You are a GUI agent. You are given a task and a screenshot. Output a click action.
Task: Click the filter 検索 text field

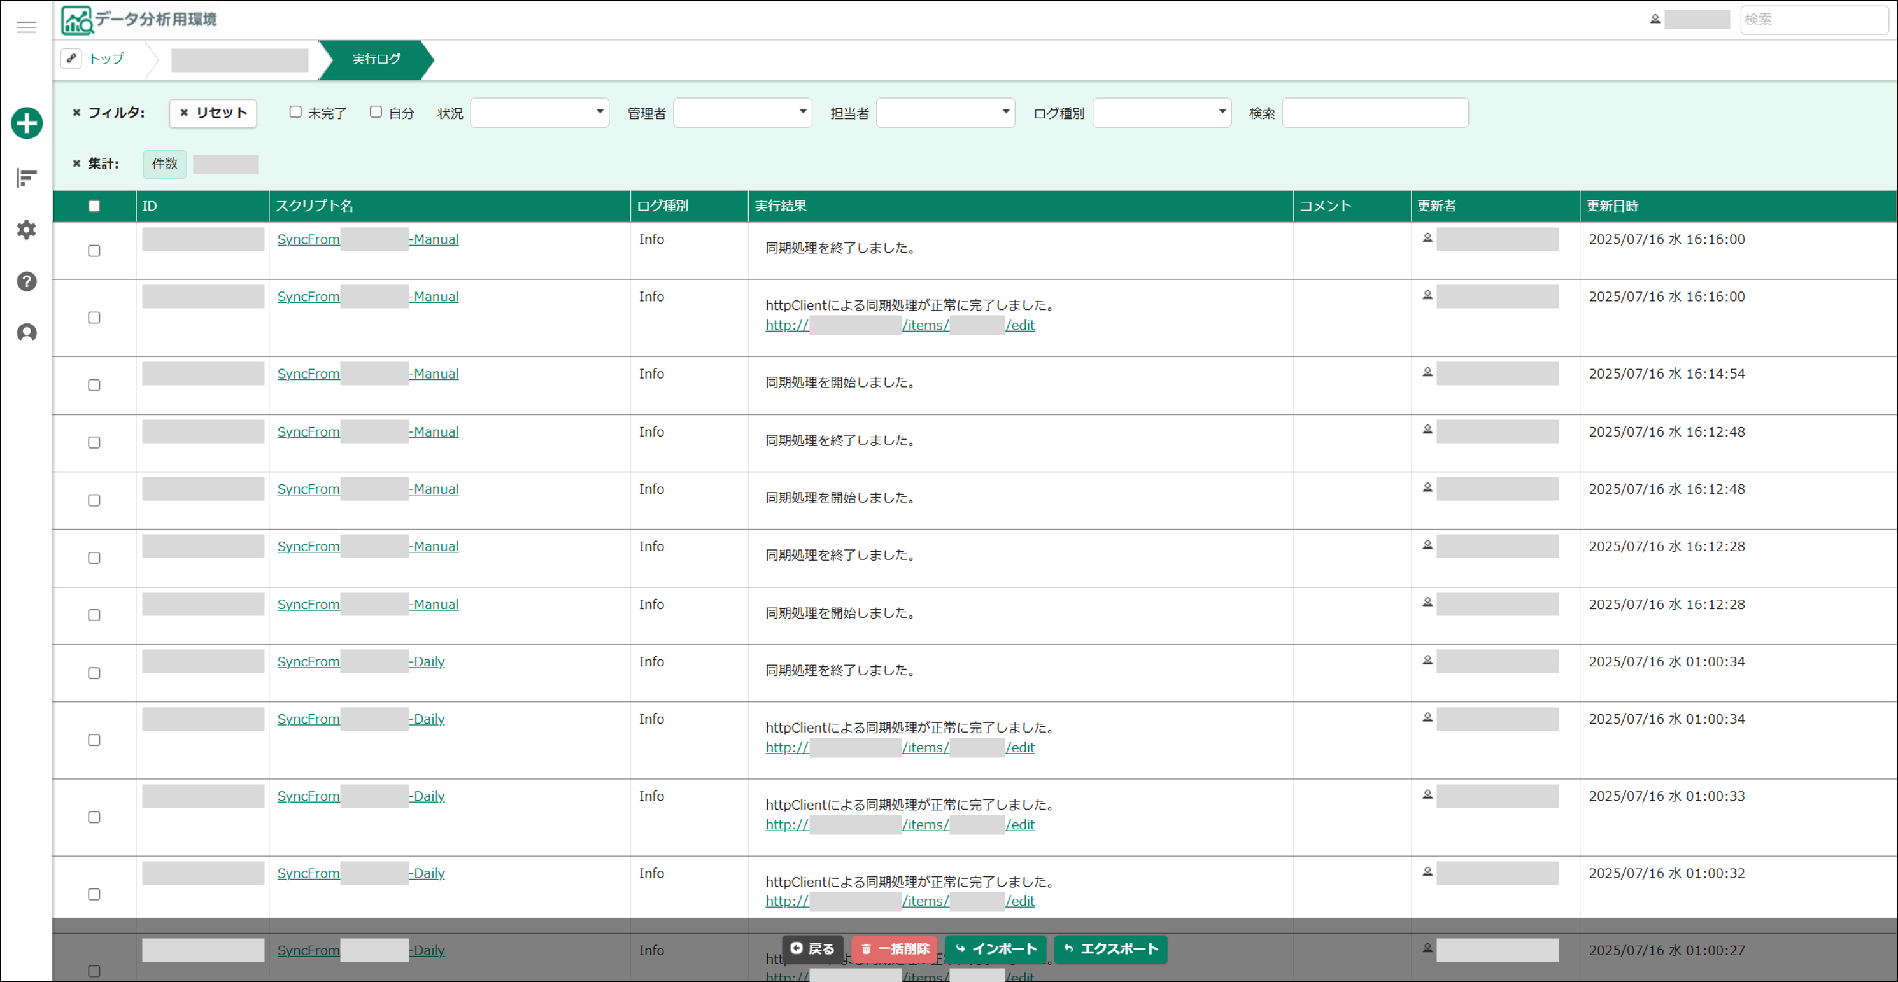(x=1375, y=113)
